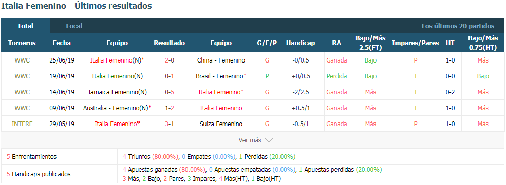
Task: Click the Perdida RA cell for Brasil match
Action: point(336,76)
